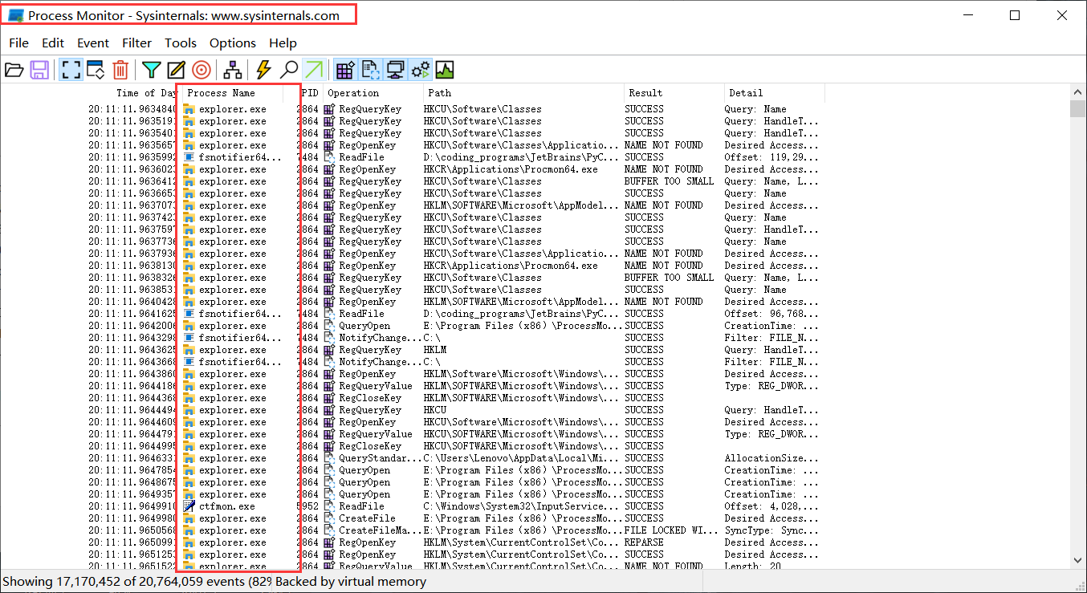Image resolution: width=1087 pixels, height=593 pixels.
Task: Click path C:\Windows\System32\InputService...
Action: (522, 506)
